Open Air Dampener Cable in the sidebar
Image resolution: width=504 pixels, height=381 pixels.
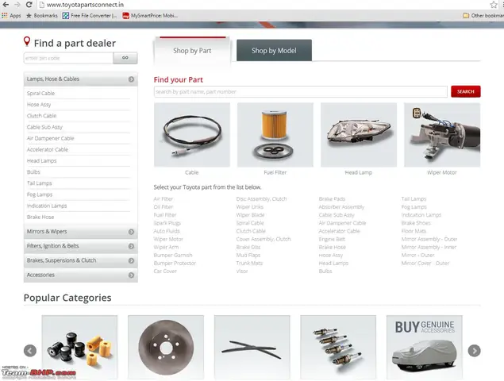pos(51,138)
